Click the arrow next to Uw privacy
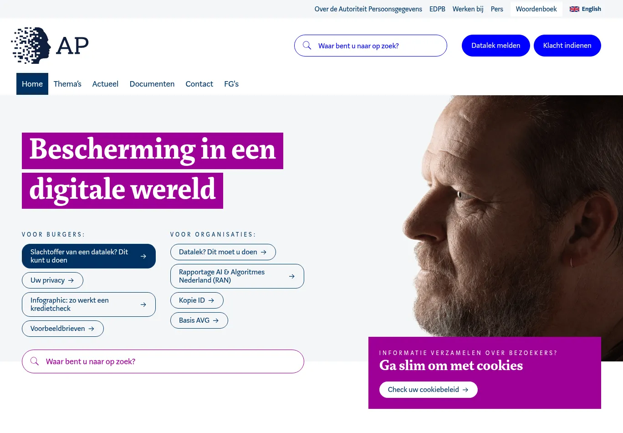623x433 pixels. click(71, 280)
